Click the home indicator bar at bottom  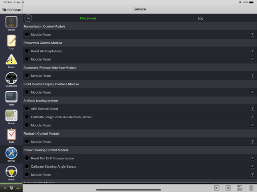pos(128,190)
